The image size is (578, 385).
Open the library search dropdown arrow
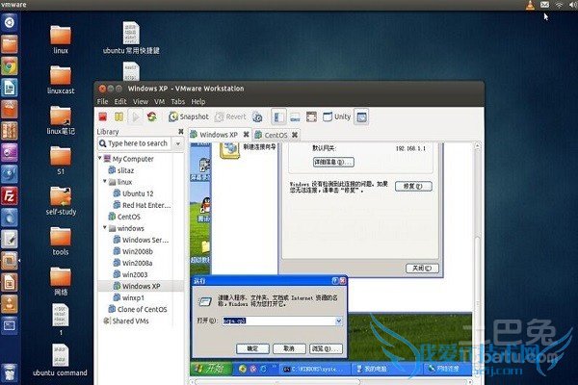pyautogui.click(x=178, y=143)
